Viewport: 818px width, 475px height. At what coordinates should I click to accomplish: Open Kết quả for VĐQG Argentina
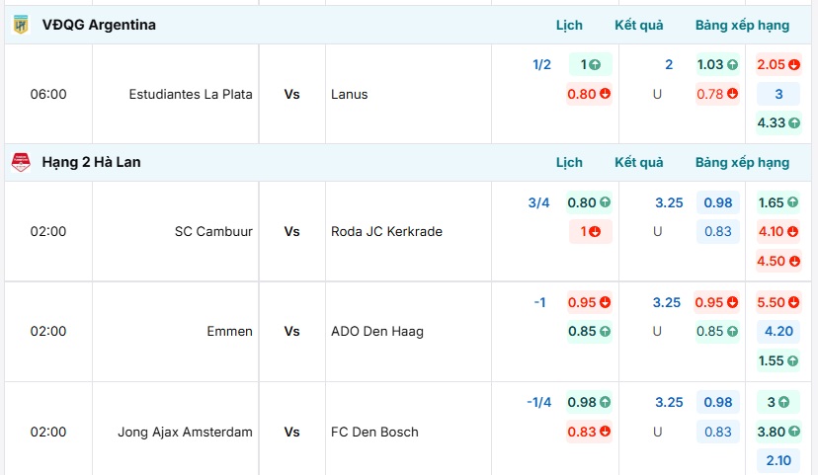pyautogui.click(x=639, y=25)
